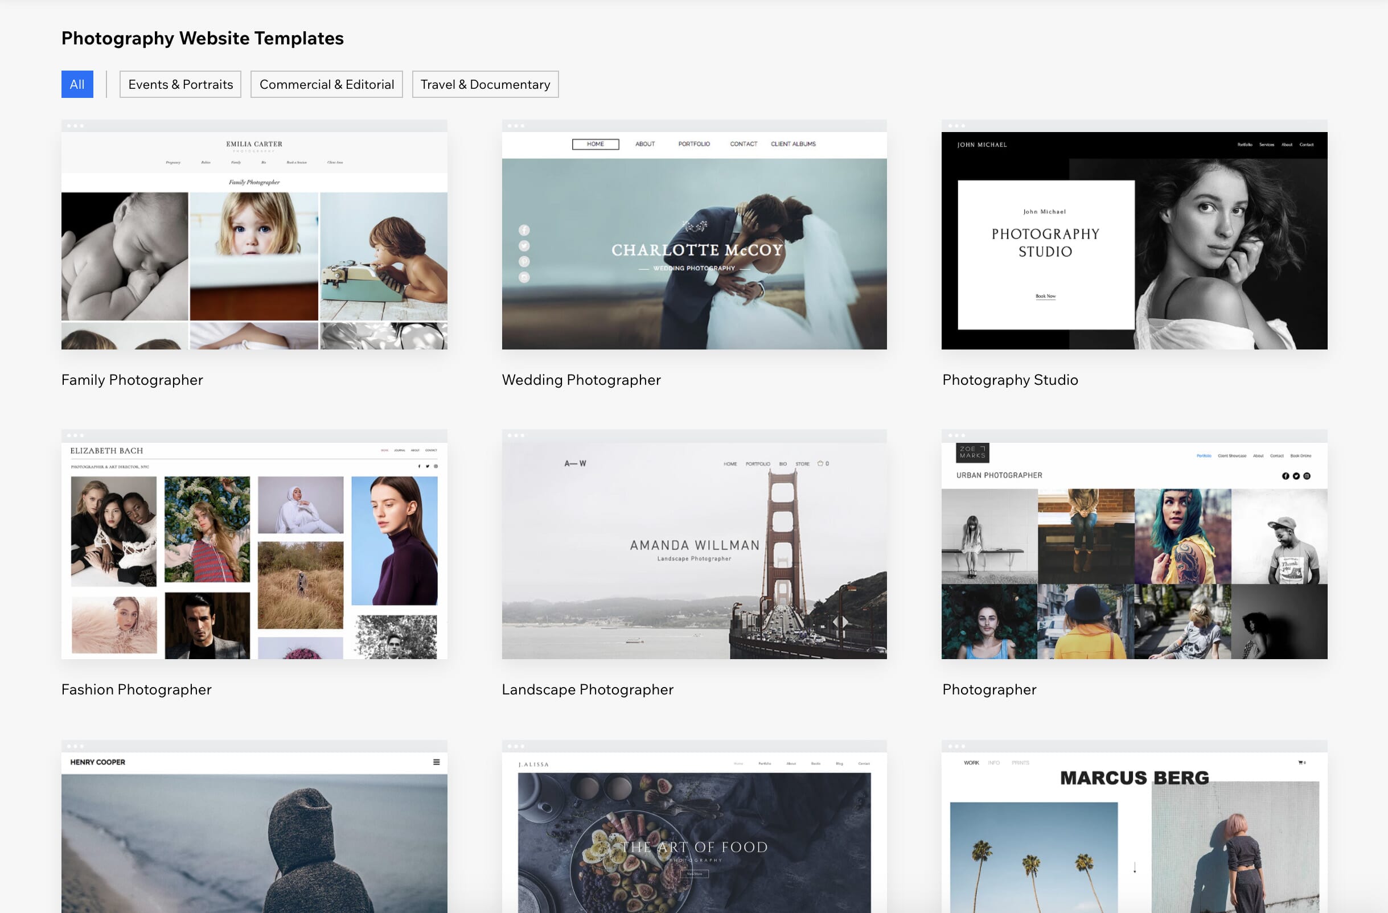Click CLIENT ALBUMS in the wedding template nav
This screenshot has width=1388, height=913.
click(793, 144)
